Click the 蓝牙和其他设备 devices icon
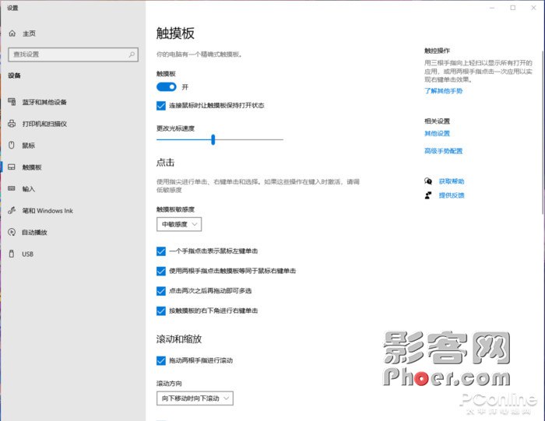This screenshot has width=545, height=421. [x=12, y=101]
